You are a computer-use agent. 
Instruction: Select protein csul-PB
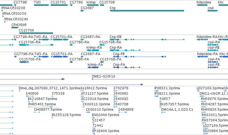click(x=213, y=67)
